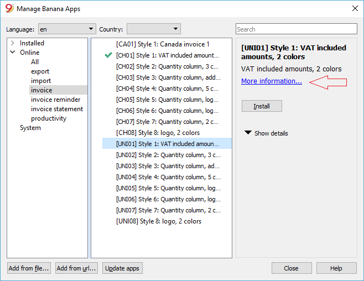Select the Online category label

coord(29,53)
